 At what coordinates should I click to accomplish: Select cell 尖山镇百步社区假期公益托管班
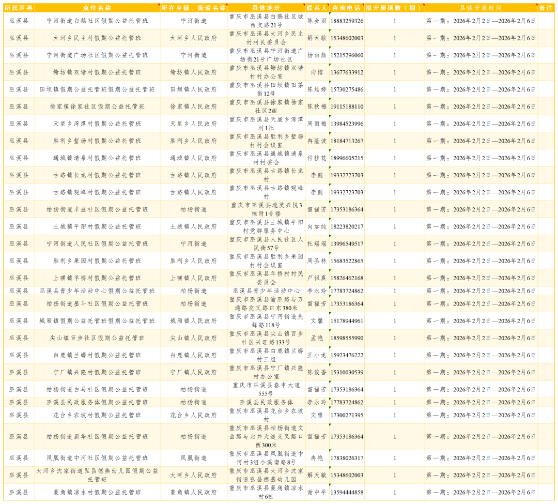coord(97,338)
